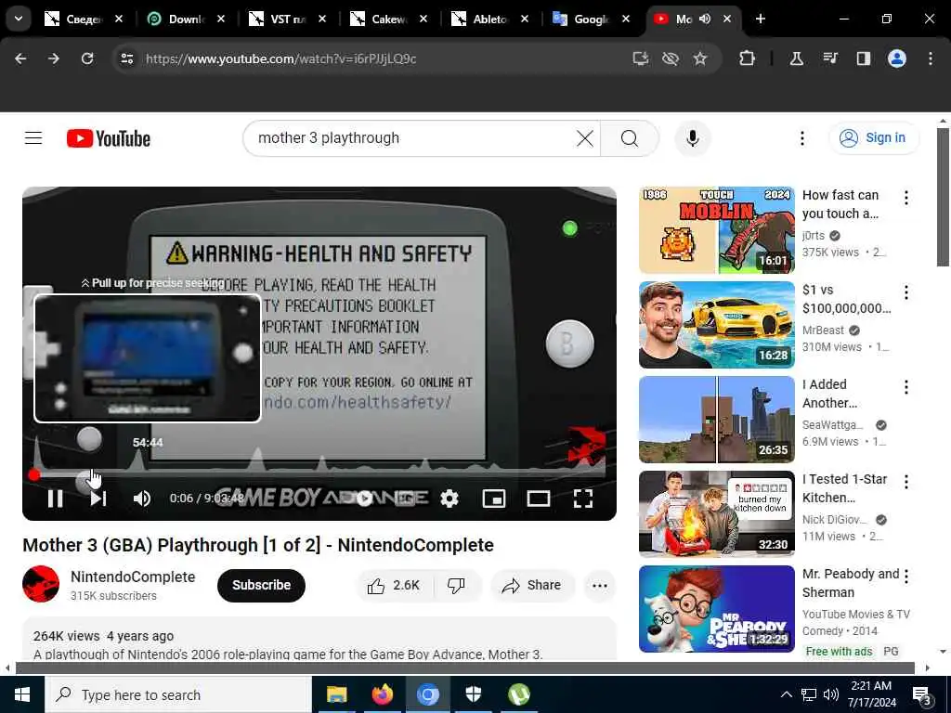Image resolution: width=951 pixels, height=713 pixels.
Task: View site information icon in address bar
Action: click(127, 58)
